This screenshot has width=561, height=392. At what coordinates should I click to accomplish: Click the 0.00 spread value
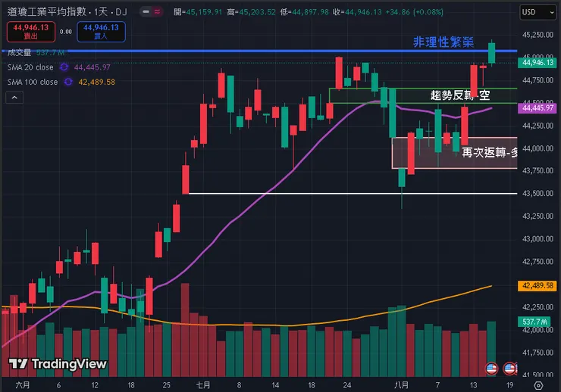[x=66, y=32]
